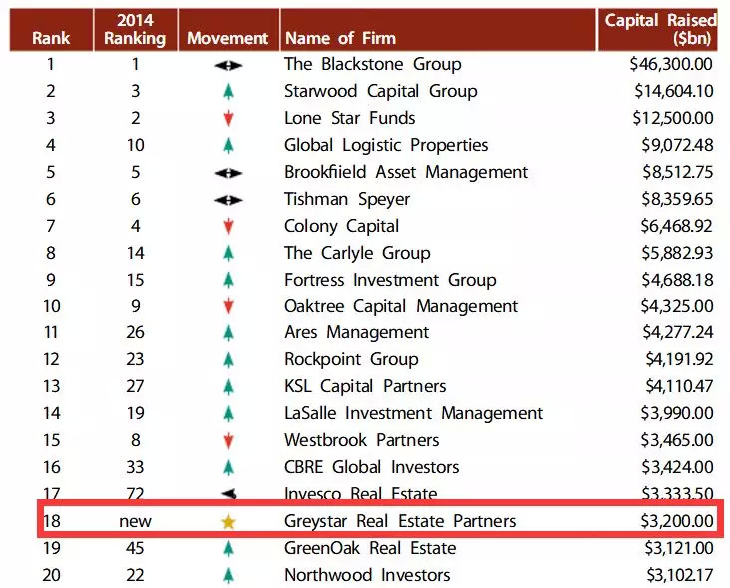Select the Movement column header
The height and width of the screenshot is (588, 730).
click(x=228, y=39)
